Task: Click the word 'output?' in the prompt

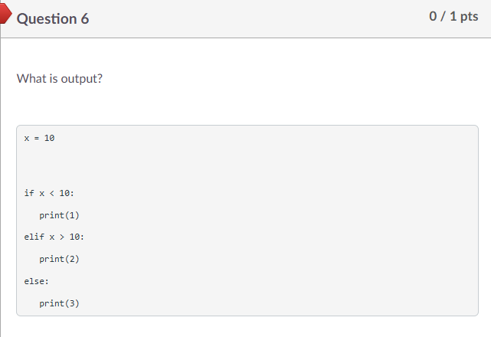Action: [x=82, y=79]
